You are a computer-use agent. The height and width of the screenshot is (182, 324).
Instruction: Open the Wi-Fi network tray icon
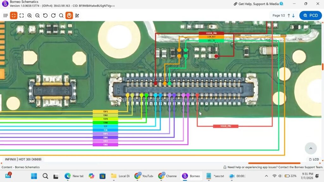pos(274,176)
